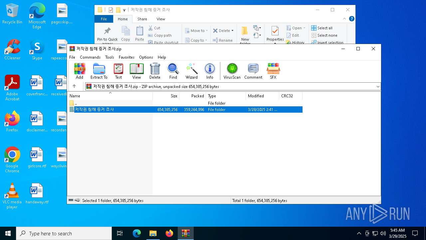Click Rename in Explorer ribbon
The width and height of the screenshot is (426, 240).
pos(223,40)
